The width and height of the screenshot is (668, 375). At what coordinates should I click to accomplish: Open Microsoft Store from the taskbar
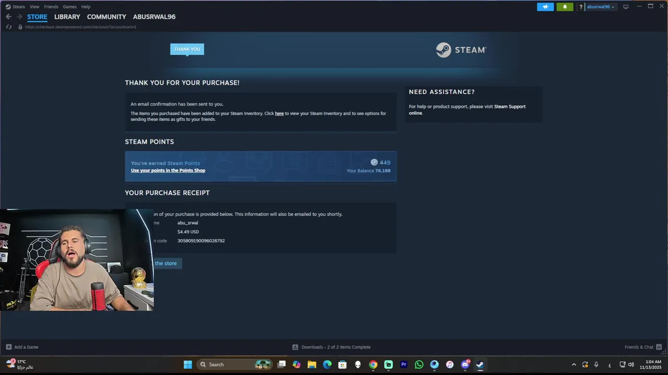click(x=342, y=365)
